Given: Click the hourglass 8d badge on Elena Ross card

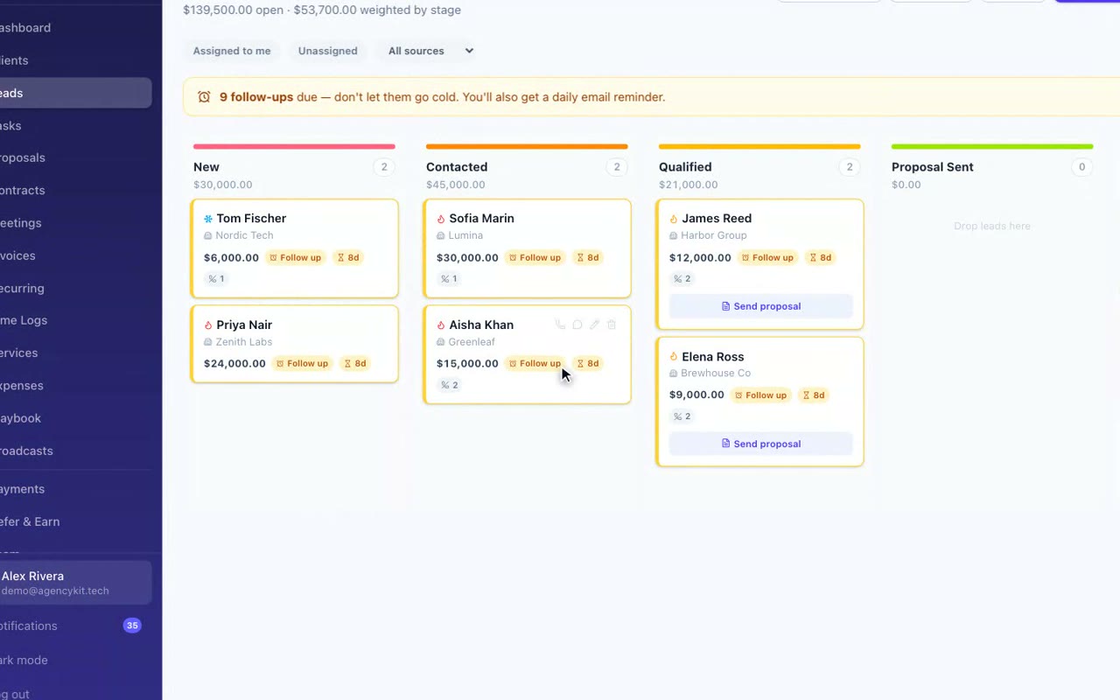Looking at the screenshot, I should [814, 395].
